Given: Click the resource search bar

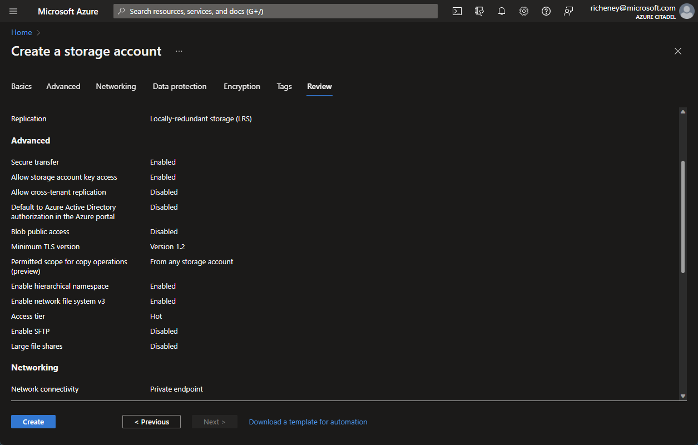Looking at the screenshot, I should pos(275,11).
